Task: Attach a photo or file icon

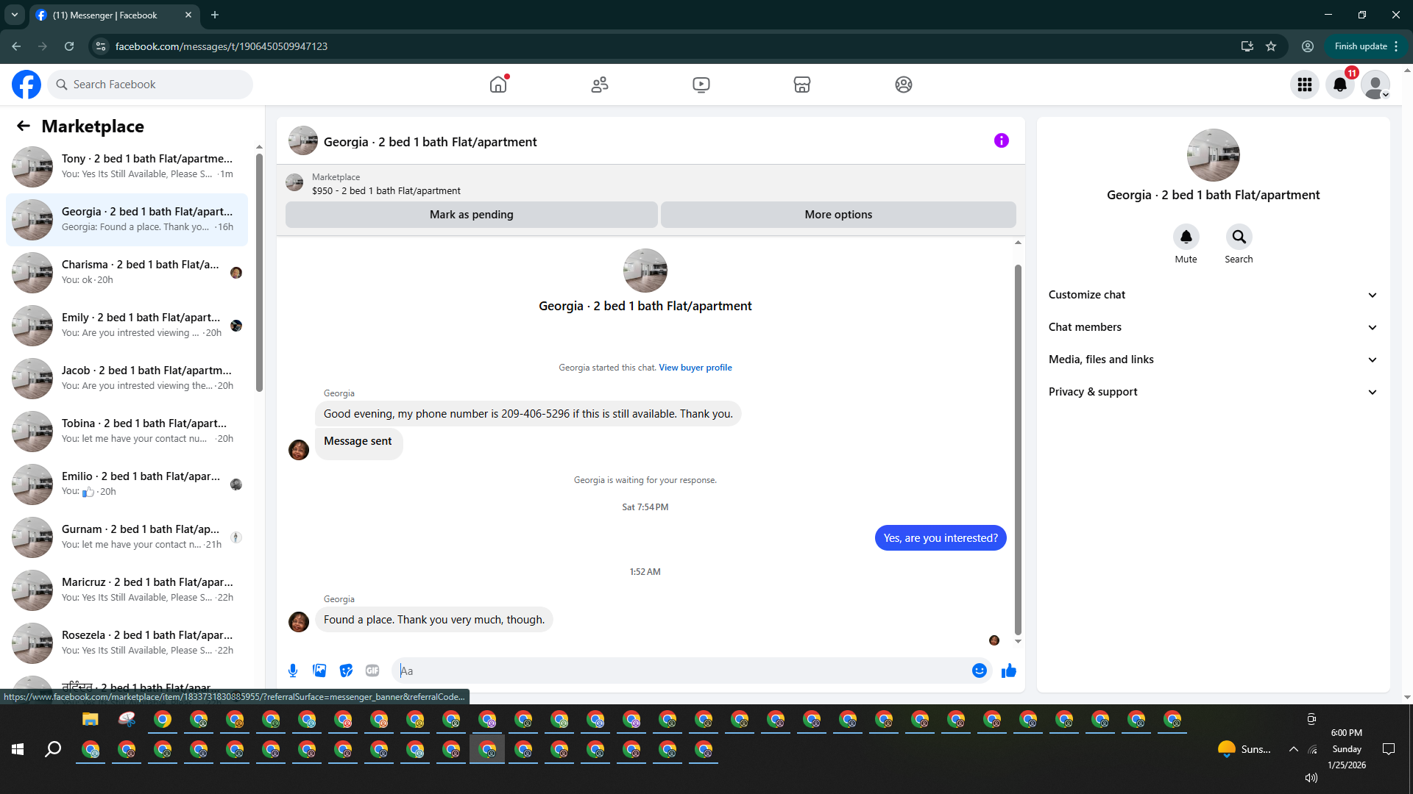Action: pyautogui.click(x=319, y=670)
